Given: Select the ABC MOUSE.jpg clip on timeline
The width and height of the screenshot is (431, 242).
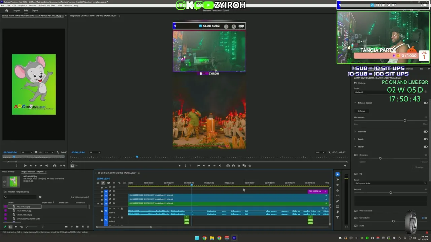Looking at the screenshot, I should click(318, 191).
